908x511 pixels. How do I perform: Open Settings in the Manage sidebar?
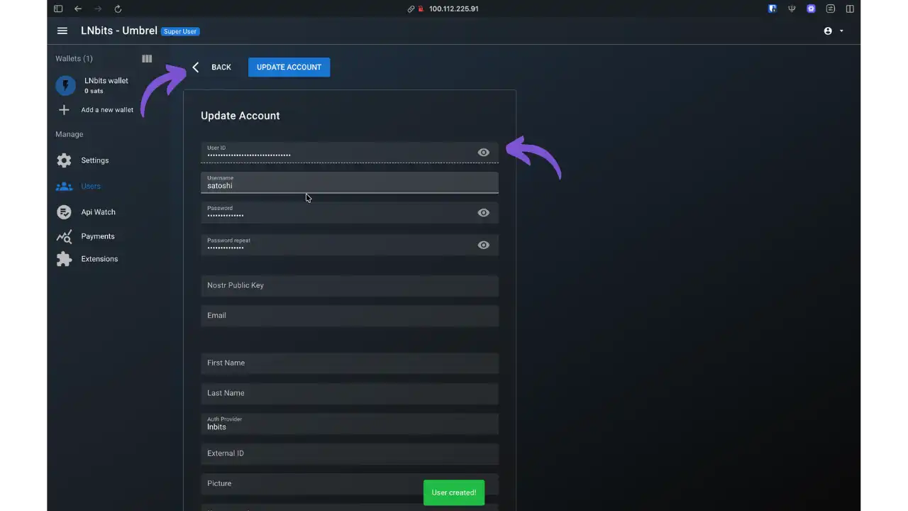click(94, 160)
